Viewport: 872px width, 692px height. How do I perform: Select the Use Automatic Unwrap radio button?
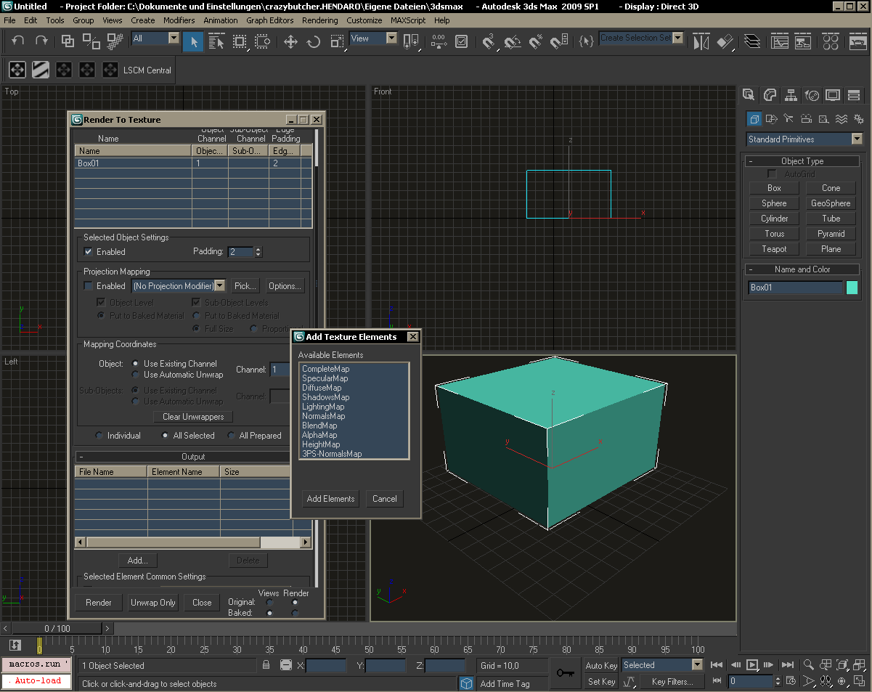coord(136,375)
